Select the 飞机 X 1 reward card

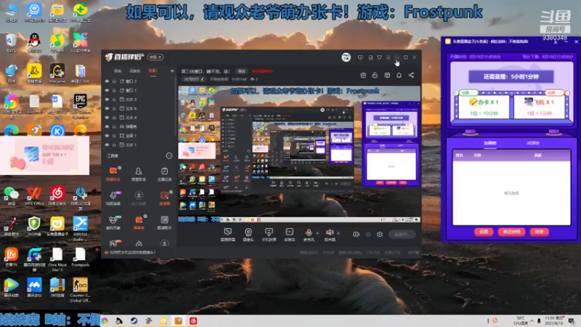coord(539,107)
